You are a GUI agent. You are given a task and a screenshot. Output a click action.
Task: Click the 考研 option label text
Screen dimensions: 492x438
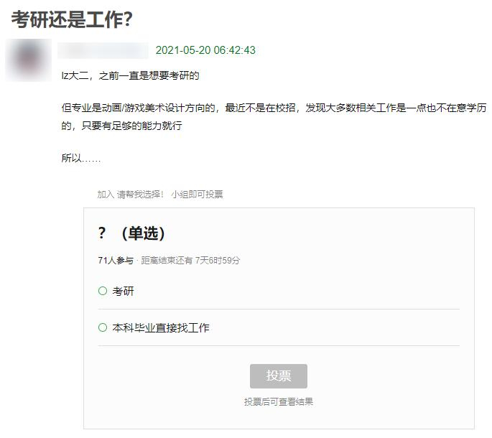[124, 291]
